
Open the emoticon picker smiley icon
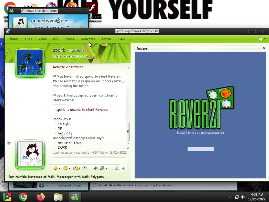pyautogui.click(x=55, y=168)
